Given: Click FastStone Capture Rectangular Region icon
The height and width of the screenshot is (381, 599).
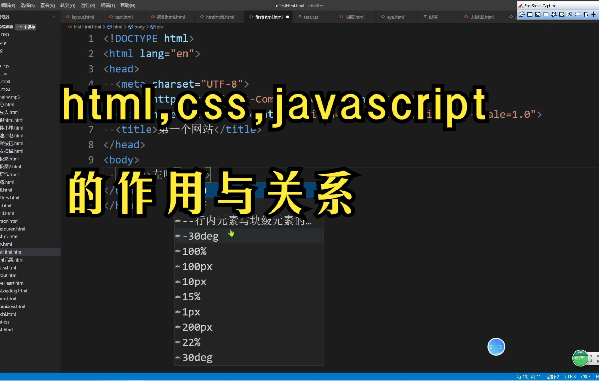Looking at the screenshot, I should point(546,14).
